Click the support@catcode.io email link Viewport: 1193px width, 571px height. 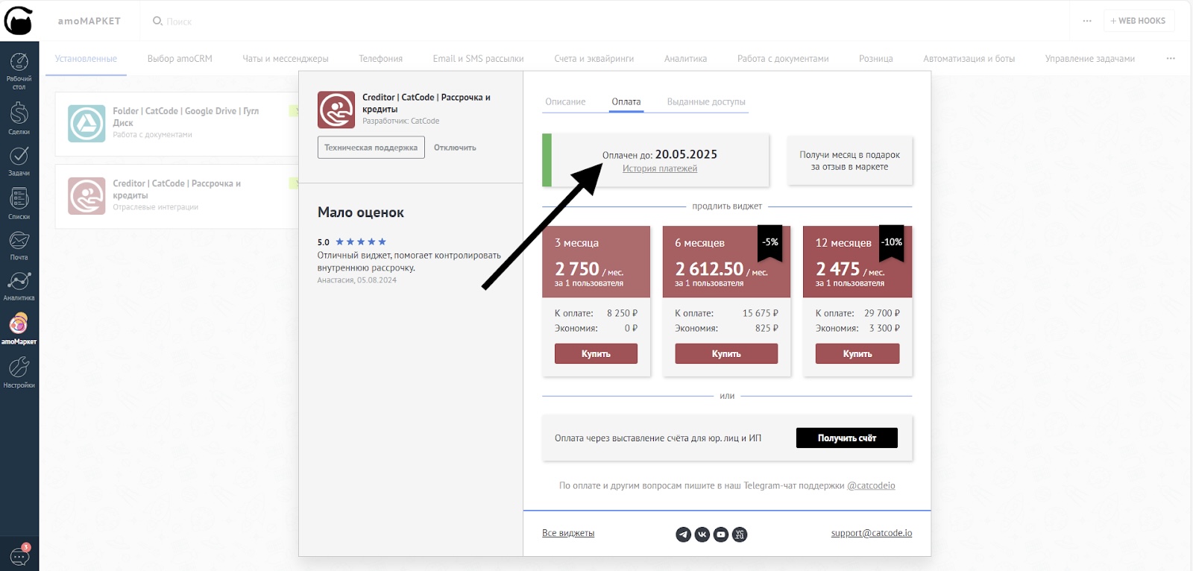[872, 533]
